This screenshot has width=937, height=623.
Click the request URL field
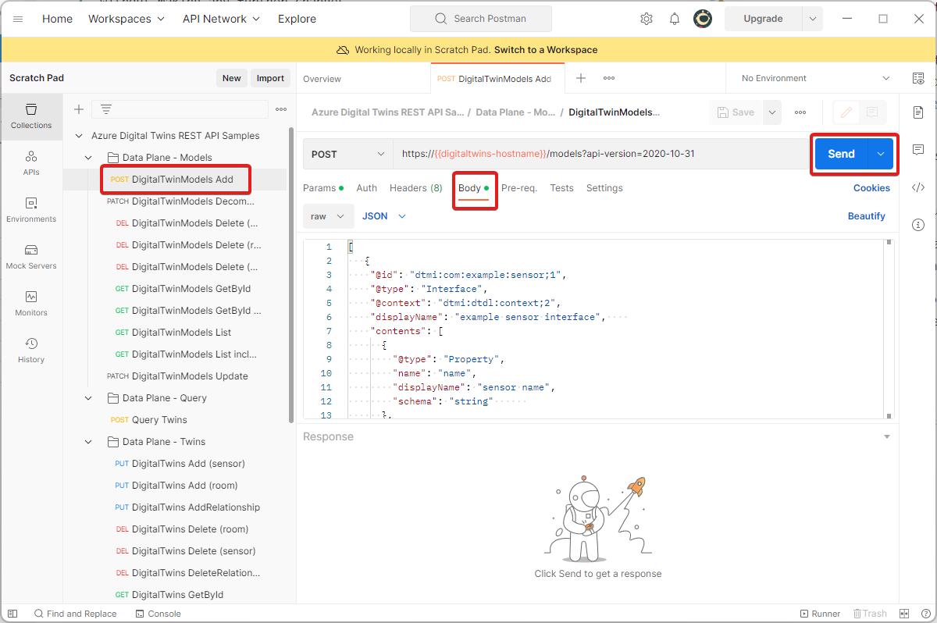coord(601,154)
